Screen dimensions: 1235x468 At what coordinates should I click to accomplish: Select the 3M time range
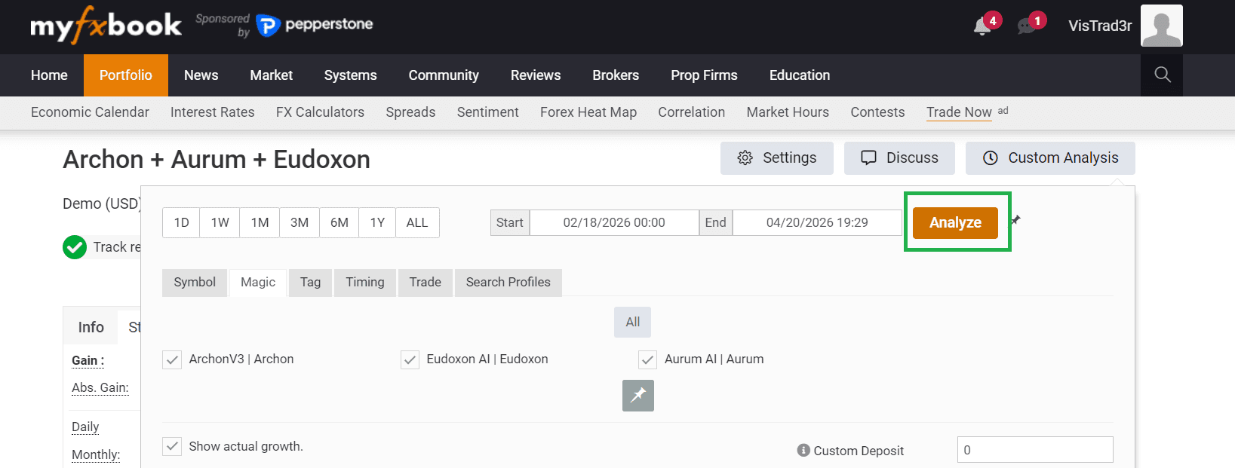click(x=300, y=222)
